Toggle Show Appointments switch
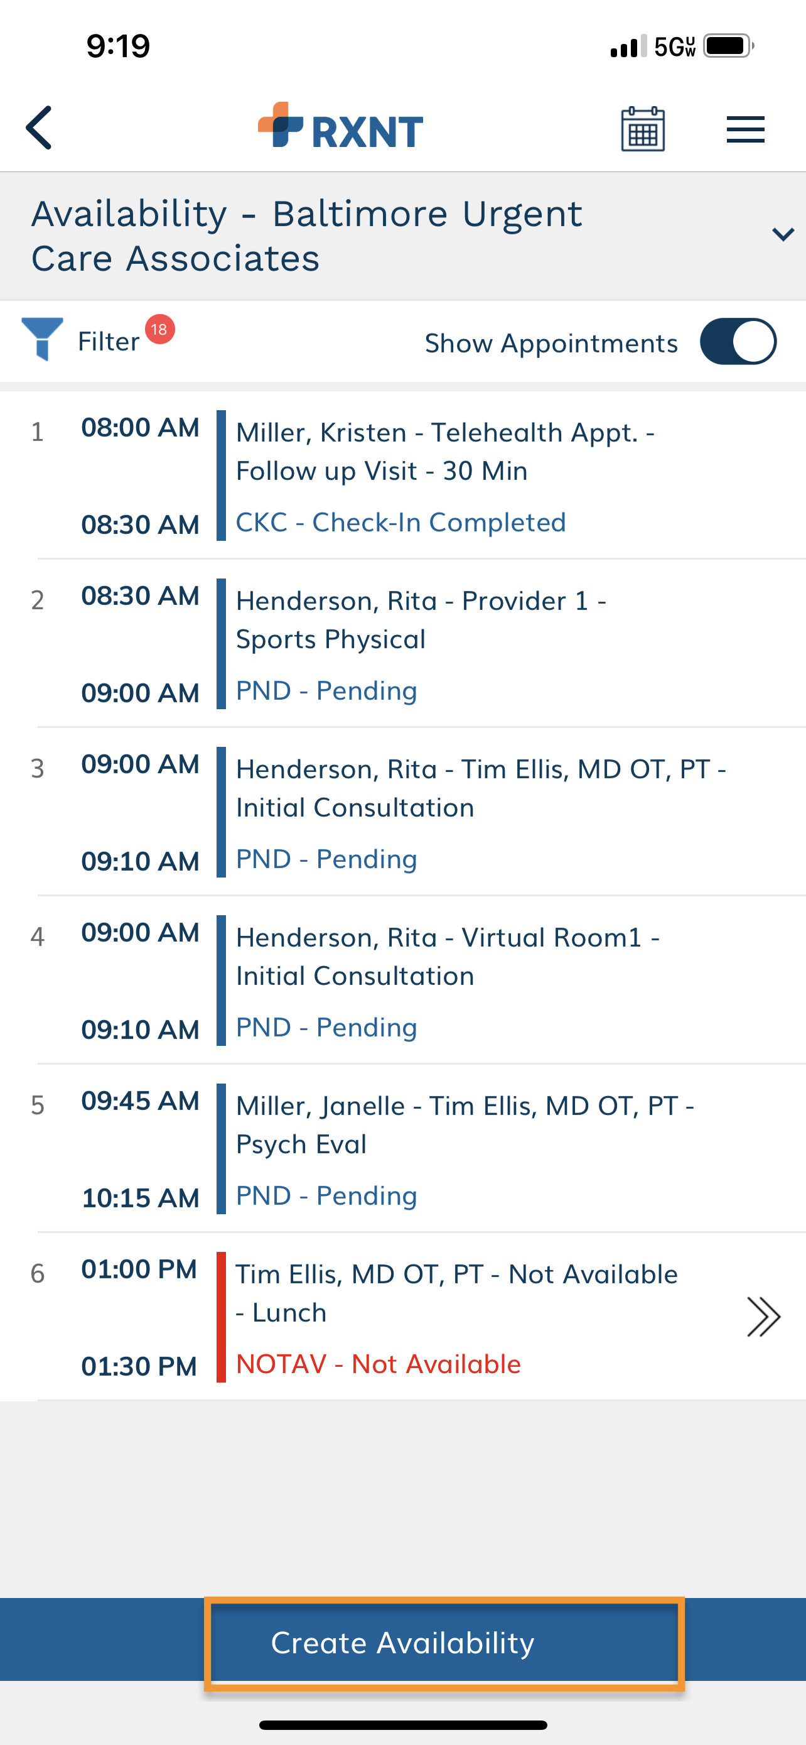Image resolution: width=806 pixels, height=1745 pixels. coord(738,342)
